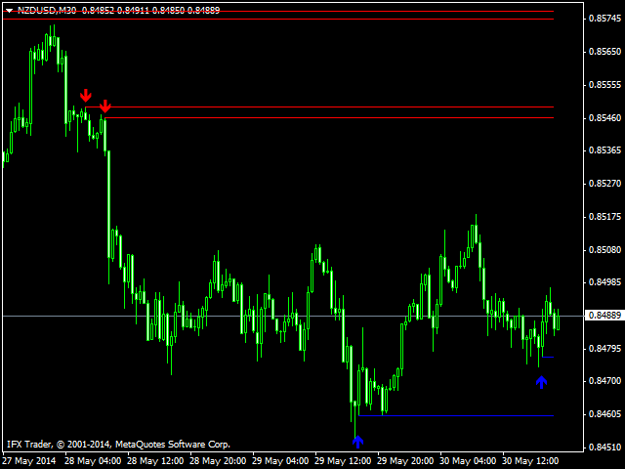625x469 pixels.
Task: Click the 28 May 20:00 time label
Action: click(x=218, y=461)
